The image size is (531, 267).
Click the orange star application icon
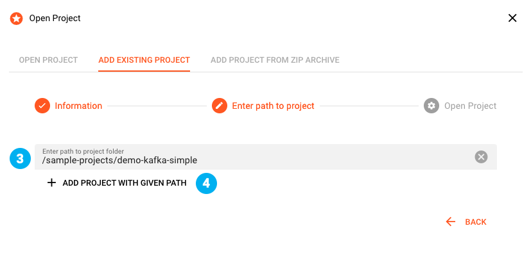16,18
